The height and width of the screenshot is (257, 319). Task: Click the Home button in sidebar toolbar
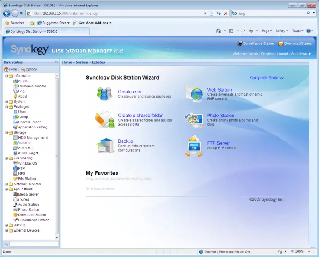10,69
